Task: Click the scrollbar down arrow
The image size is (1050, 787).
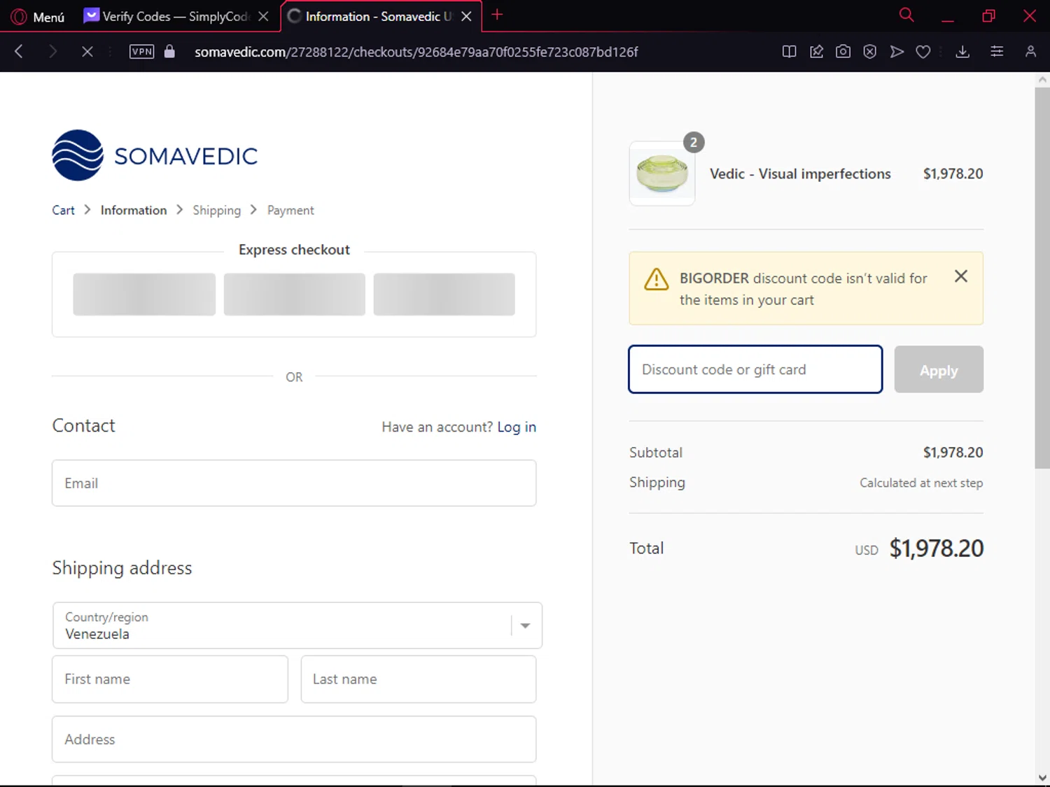Action: click(1042, 777)
